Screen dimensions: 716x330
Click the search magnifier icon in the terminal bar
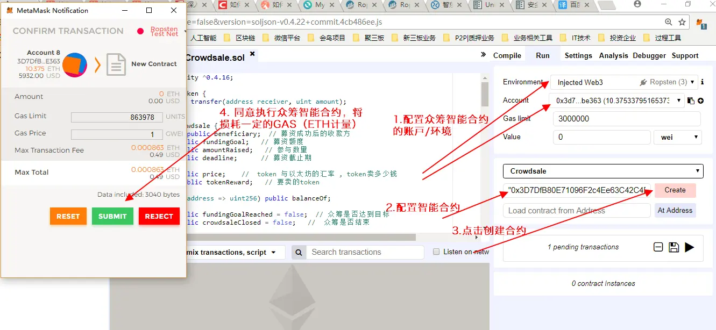coord(299,252)
